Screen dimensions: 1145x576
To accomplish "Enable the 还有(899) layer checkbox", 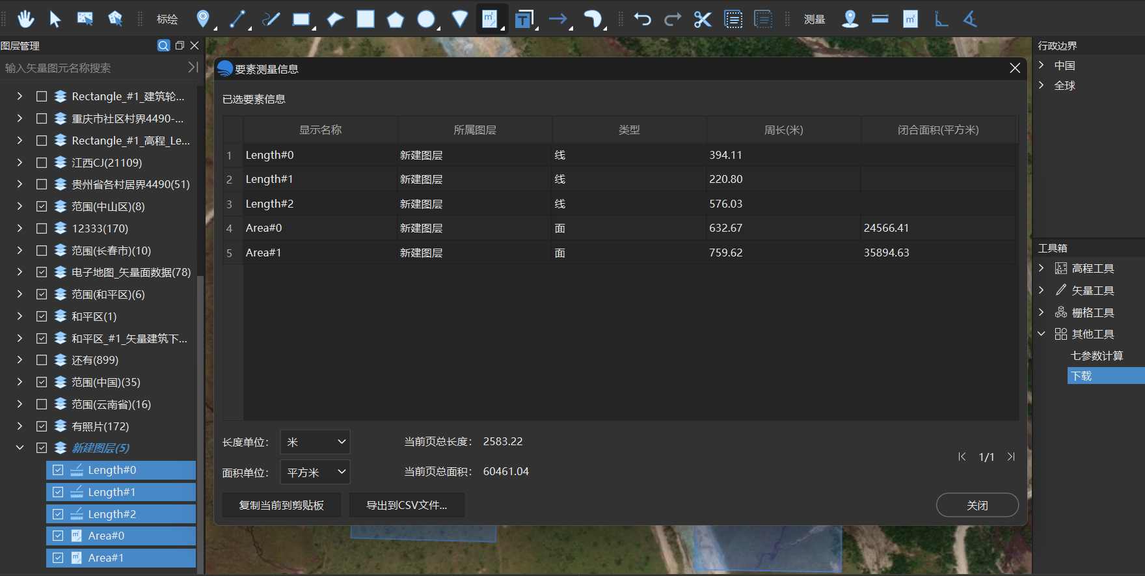I will click(42, 360).
